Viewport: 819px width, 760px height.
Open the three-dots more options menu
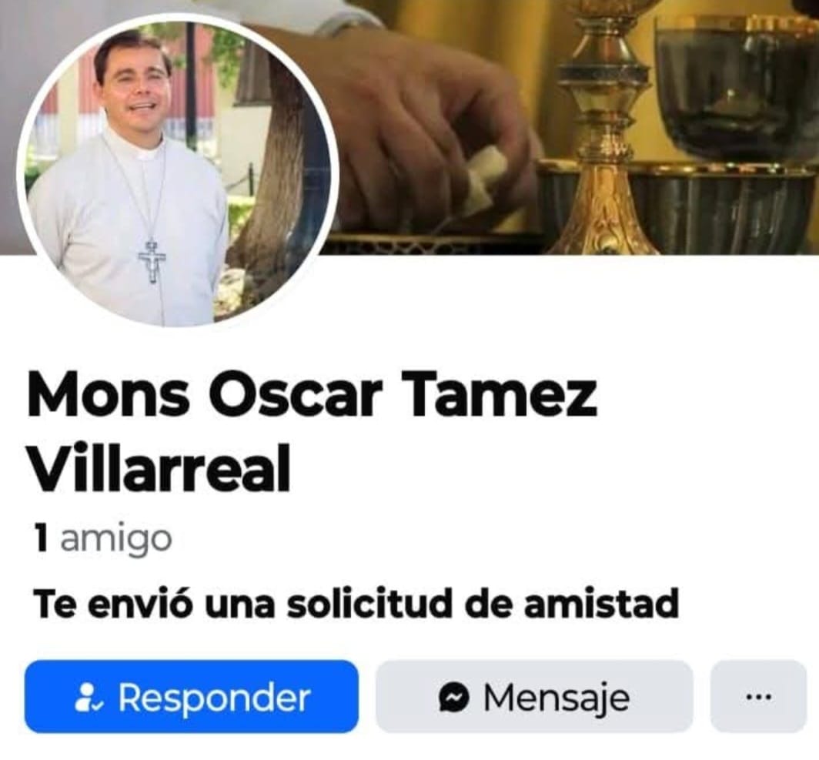click(x=758, y=696)
